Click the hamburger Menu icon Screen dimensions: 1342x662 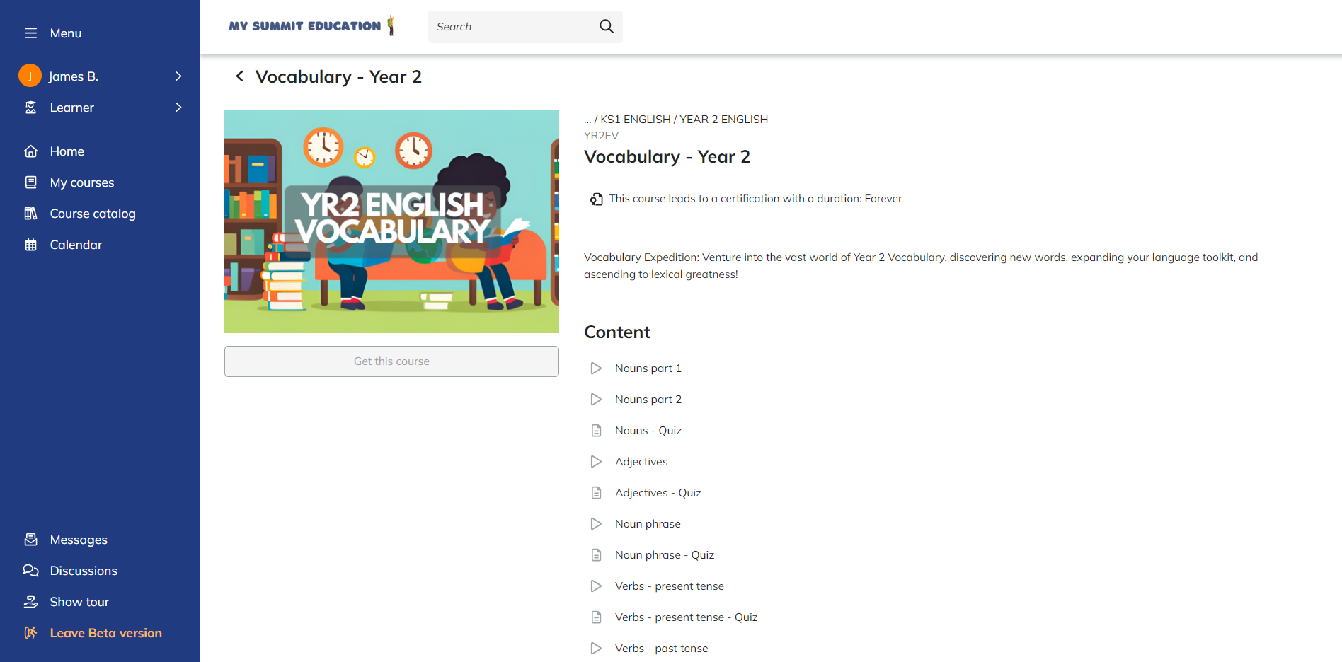pyautogui.click(x=30, y=33)
